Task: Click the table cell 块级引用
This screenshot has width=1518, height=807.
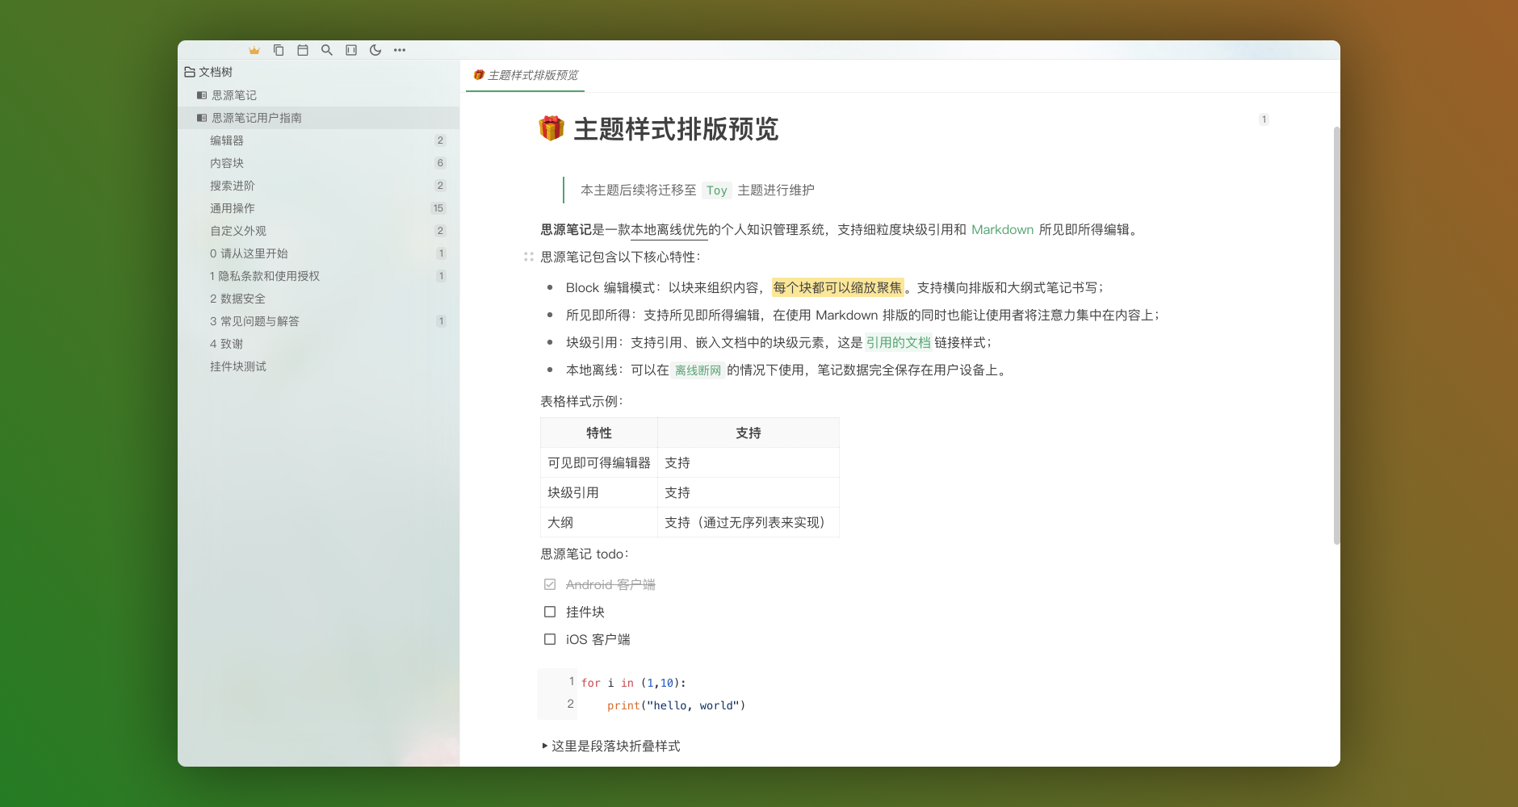Action: tap(599, 492)
